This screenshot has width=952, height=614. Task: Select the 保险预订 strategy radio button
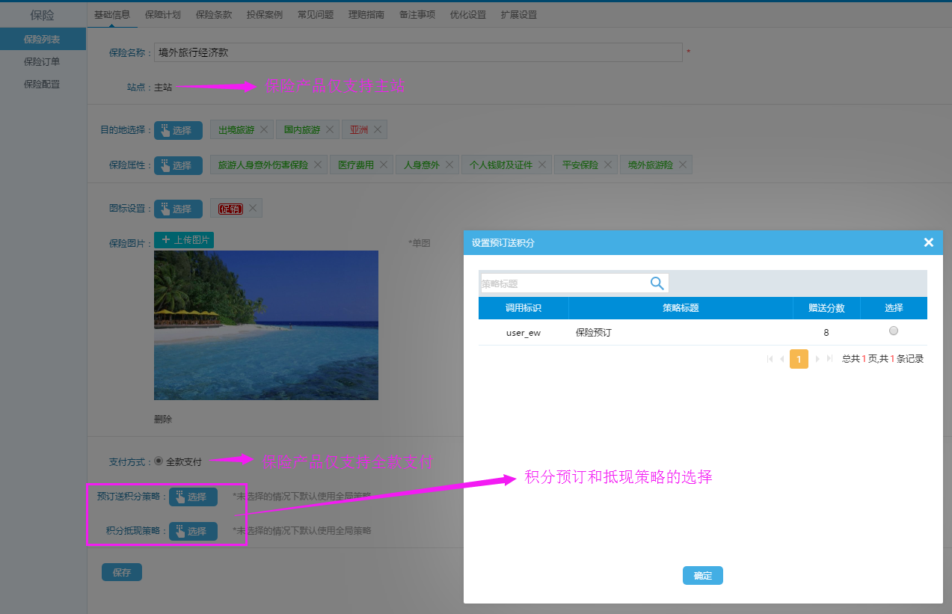pyautogui.click(x=893, y=331)
